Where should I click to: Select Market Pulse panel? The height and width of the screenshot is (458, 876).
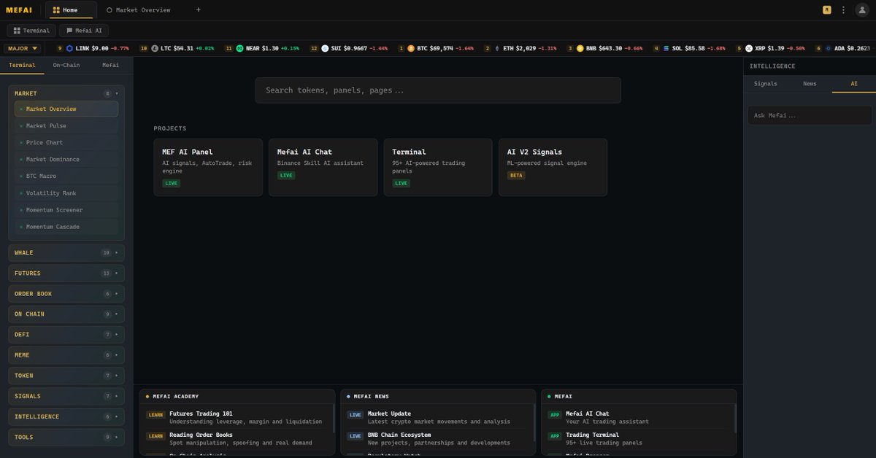click(x=66, y=125)
